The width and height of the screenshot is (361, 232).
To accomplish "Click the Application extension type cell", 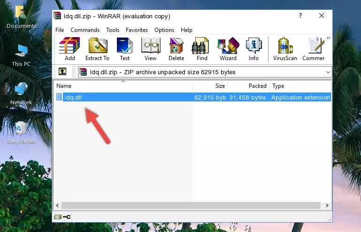I will (300, 98).
